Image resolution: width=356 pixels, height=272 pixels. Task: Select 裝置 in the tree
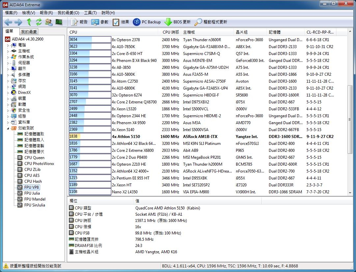[x=22, y=98]
